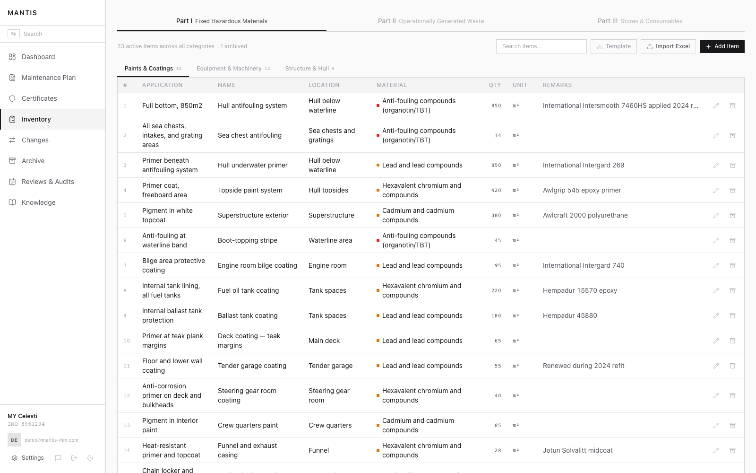Screen dimensions: 756x473
Task: Edit the Deck coating teak margins row
Action: pos(716,341)
